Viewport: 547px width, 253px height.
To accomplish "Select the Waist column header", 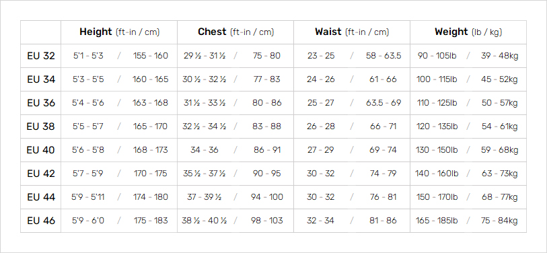I will tap(352, 32).
